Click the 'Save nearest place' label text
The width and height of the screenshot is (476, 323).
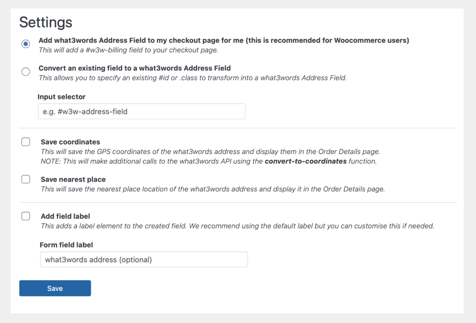tap(73, 179)
